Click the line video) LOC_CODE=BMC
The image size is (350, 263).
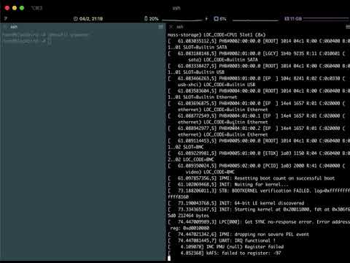point(210,172)
